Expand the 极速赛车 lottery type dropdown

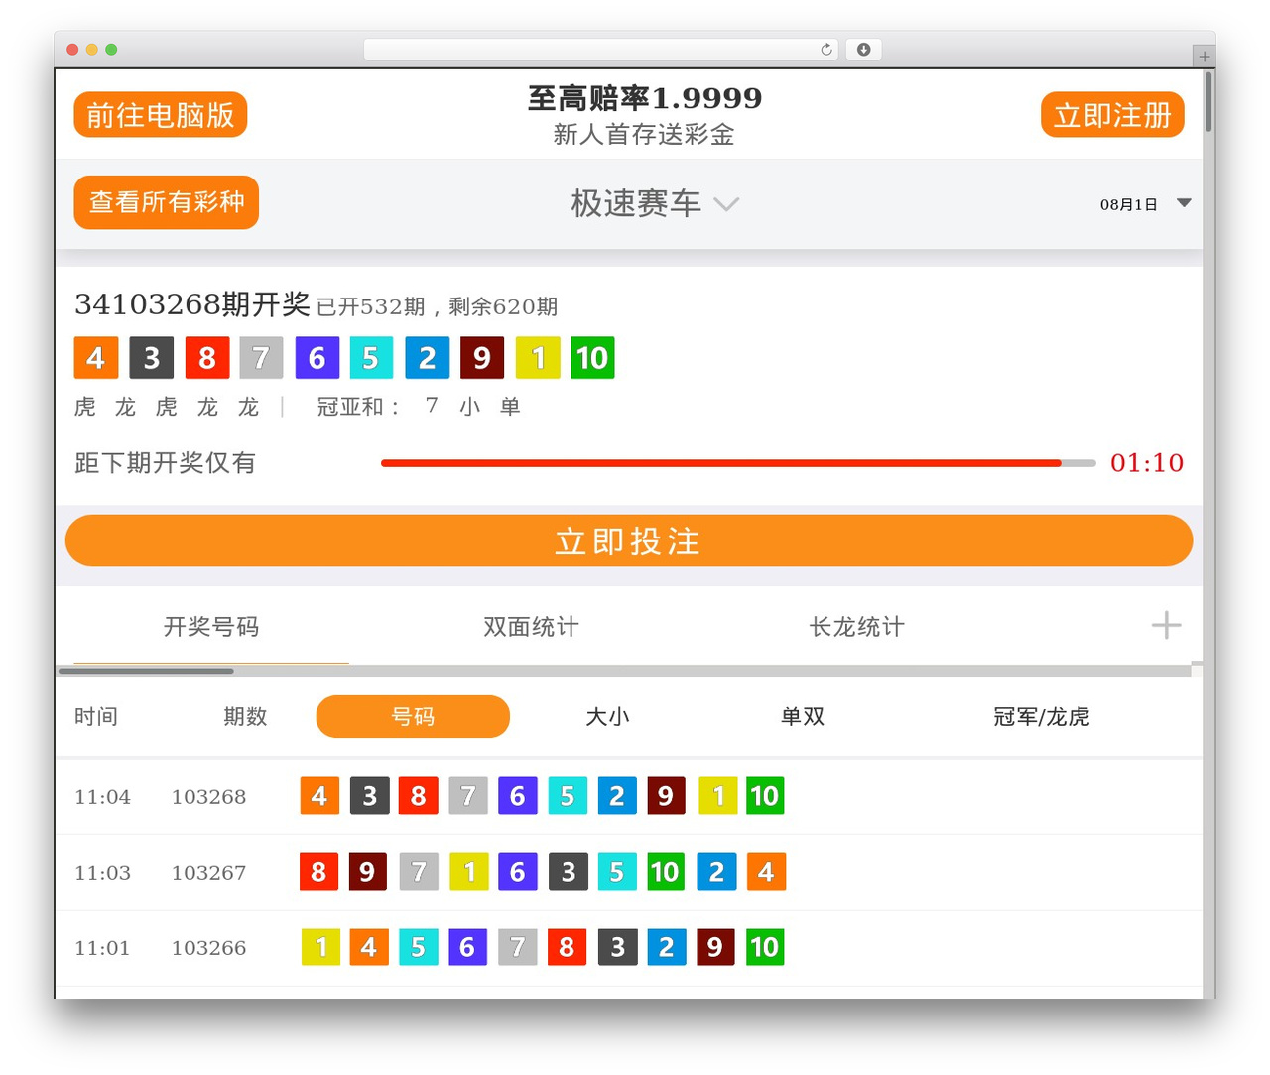[655, 203]
